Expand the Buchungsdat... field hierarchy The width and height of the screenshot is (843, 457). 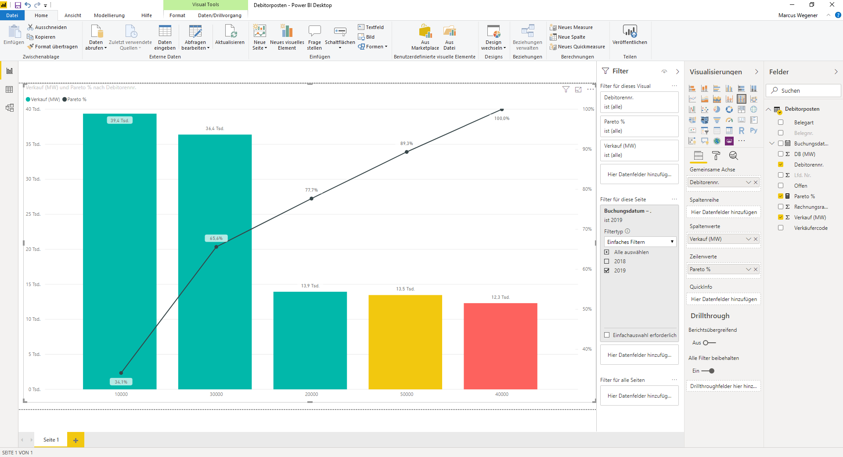pyautogui.click(x=772, y=144)
